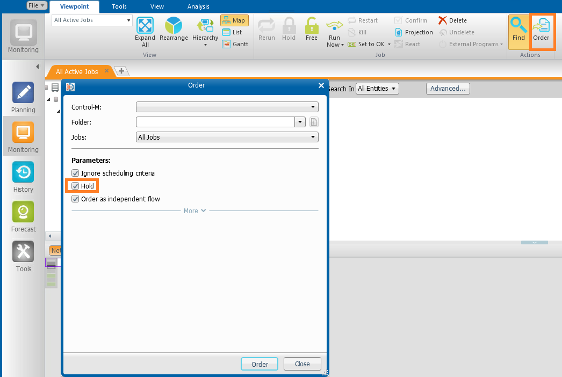Open the Forecast section

23,212
